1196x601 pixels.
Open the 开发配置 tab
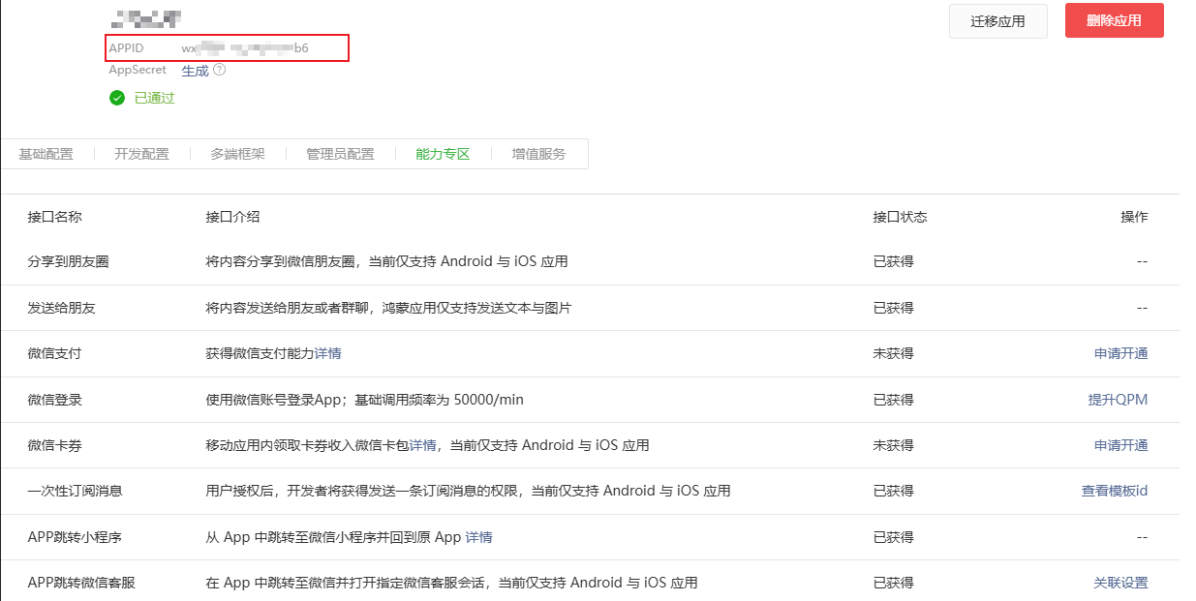(141, 154)
